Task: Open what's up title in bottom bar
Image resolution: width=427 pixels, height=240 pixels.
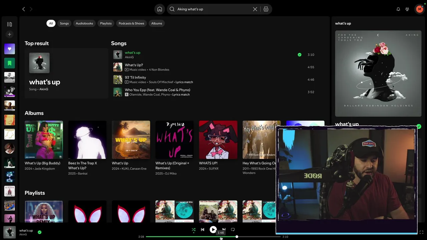Action: click(26, 231)
